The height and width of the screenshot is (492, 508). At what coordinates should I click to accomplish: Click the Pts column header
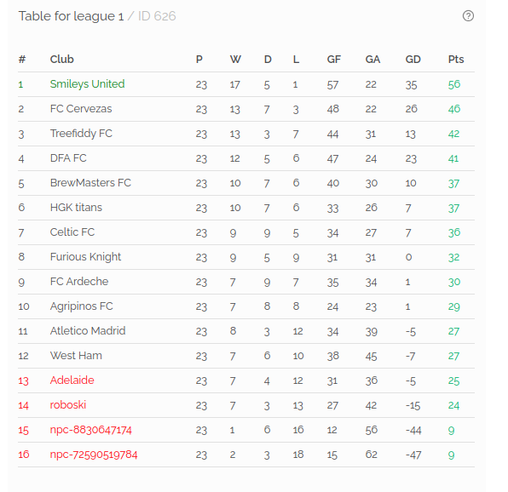coord(456,60)
